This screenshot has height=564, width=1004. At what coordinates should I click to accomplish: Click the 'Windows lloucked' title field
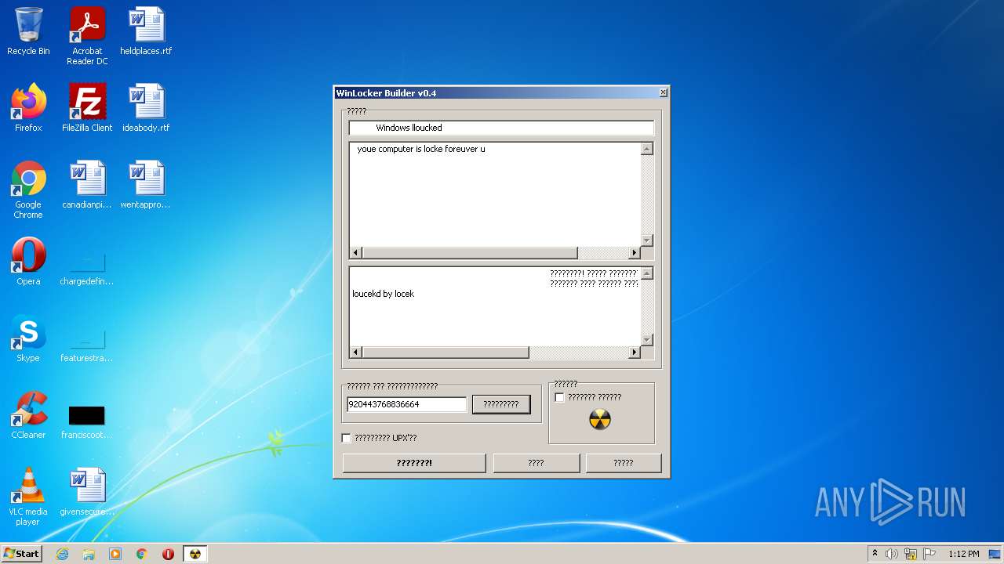tap(501, 128)
